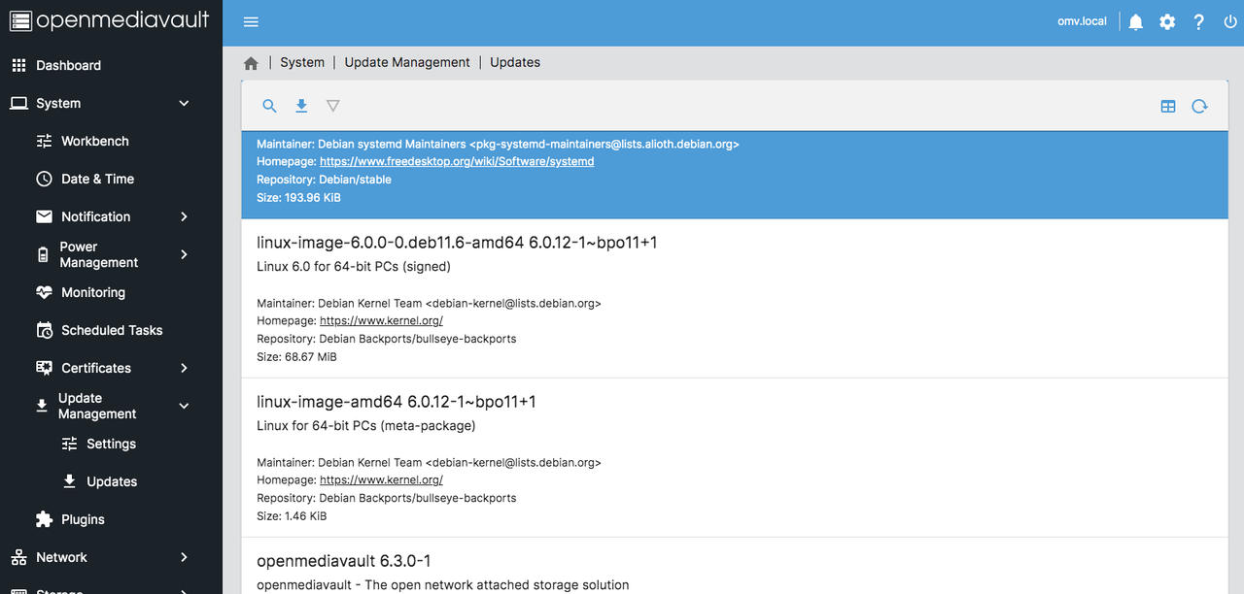Open the freedesktop.org systemd homepage link

[x=457, y=161]
